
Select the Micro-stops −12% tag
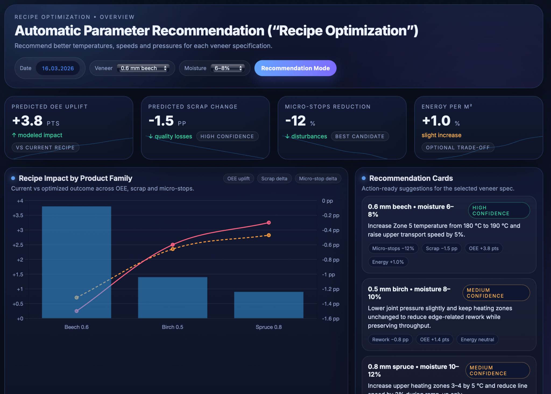point(393,248)
